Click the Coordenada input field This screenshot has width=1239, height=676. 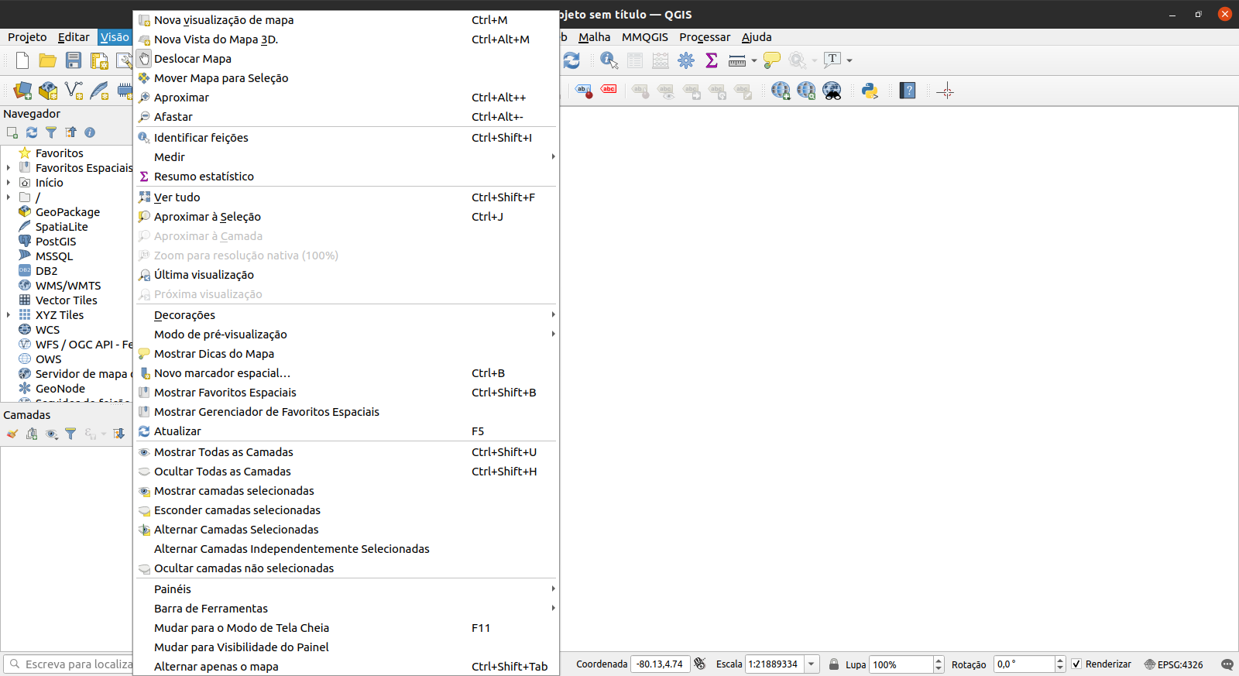coord(660,664)
